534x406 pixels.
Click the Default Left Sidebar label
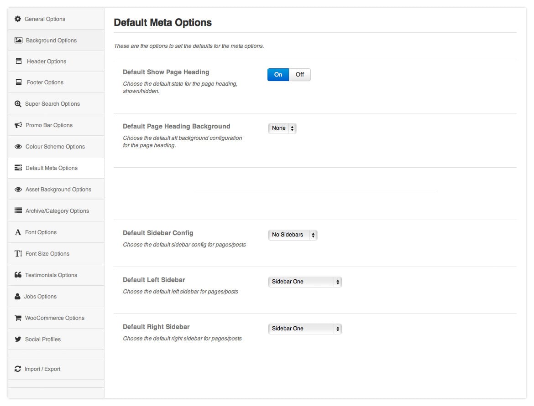pos(154,280)
